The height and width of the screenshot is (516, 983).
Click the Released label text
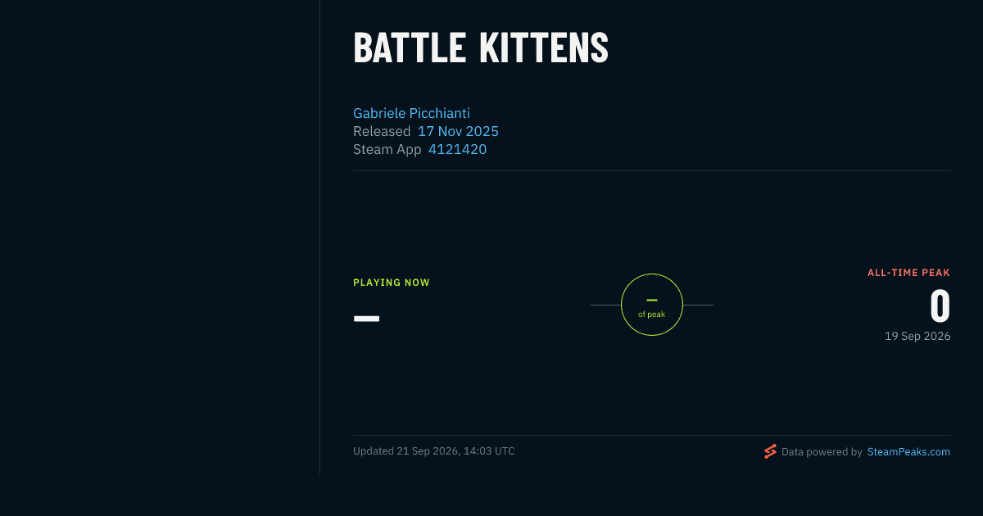382,131
